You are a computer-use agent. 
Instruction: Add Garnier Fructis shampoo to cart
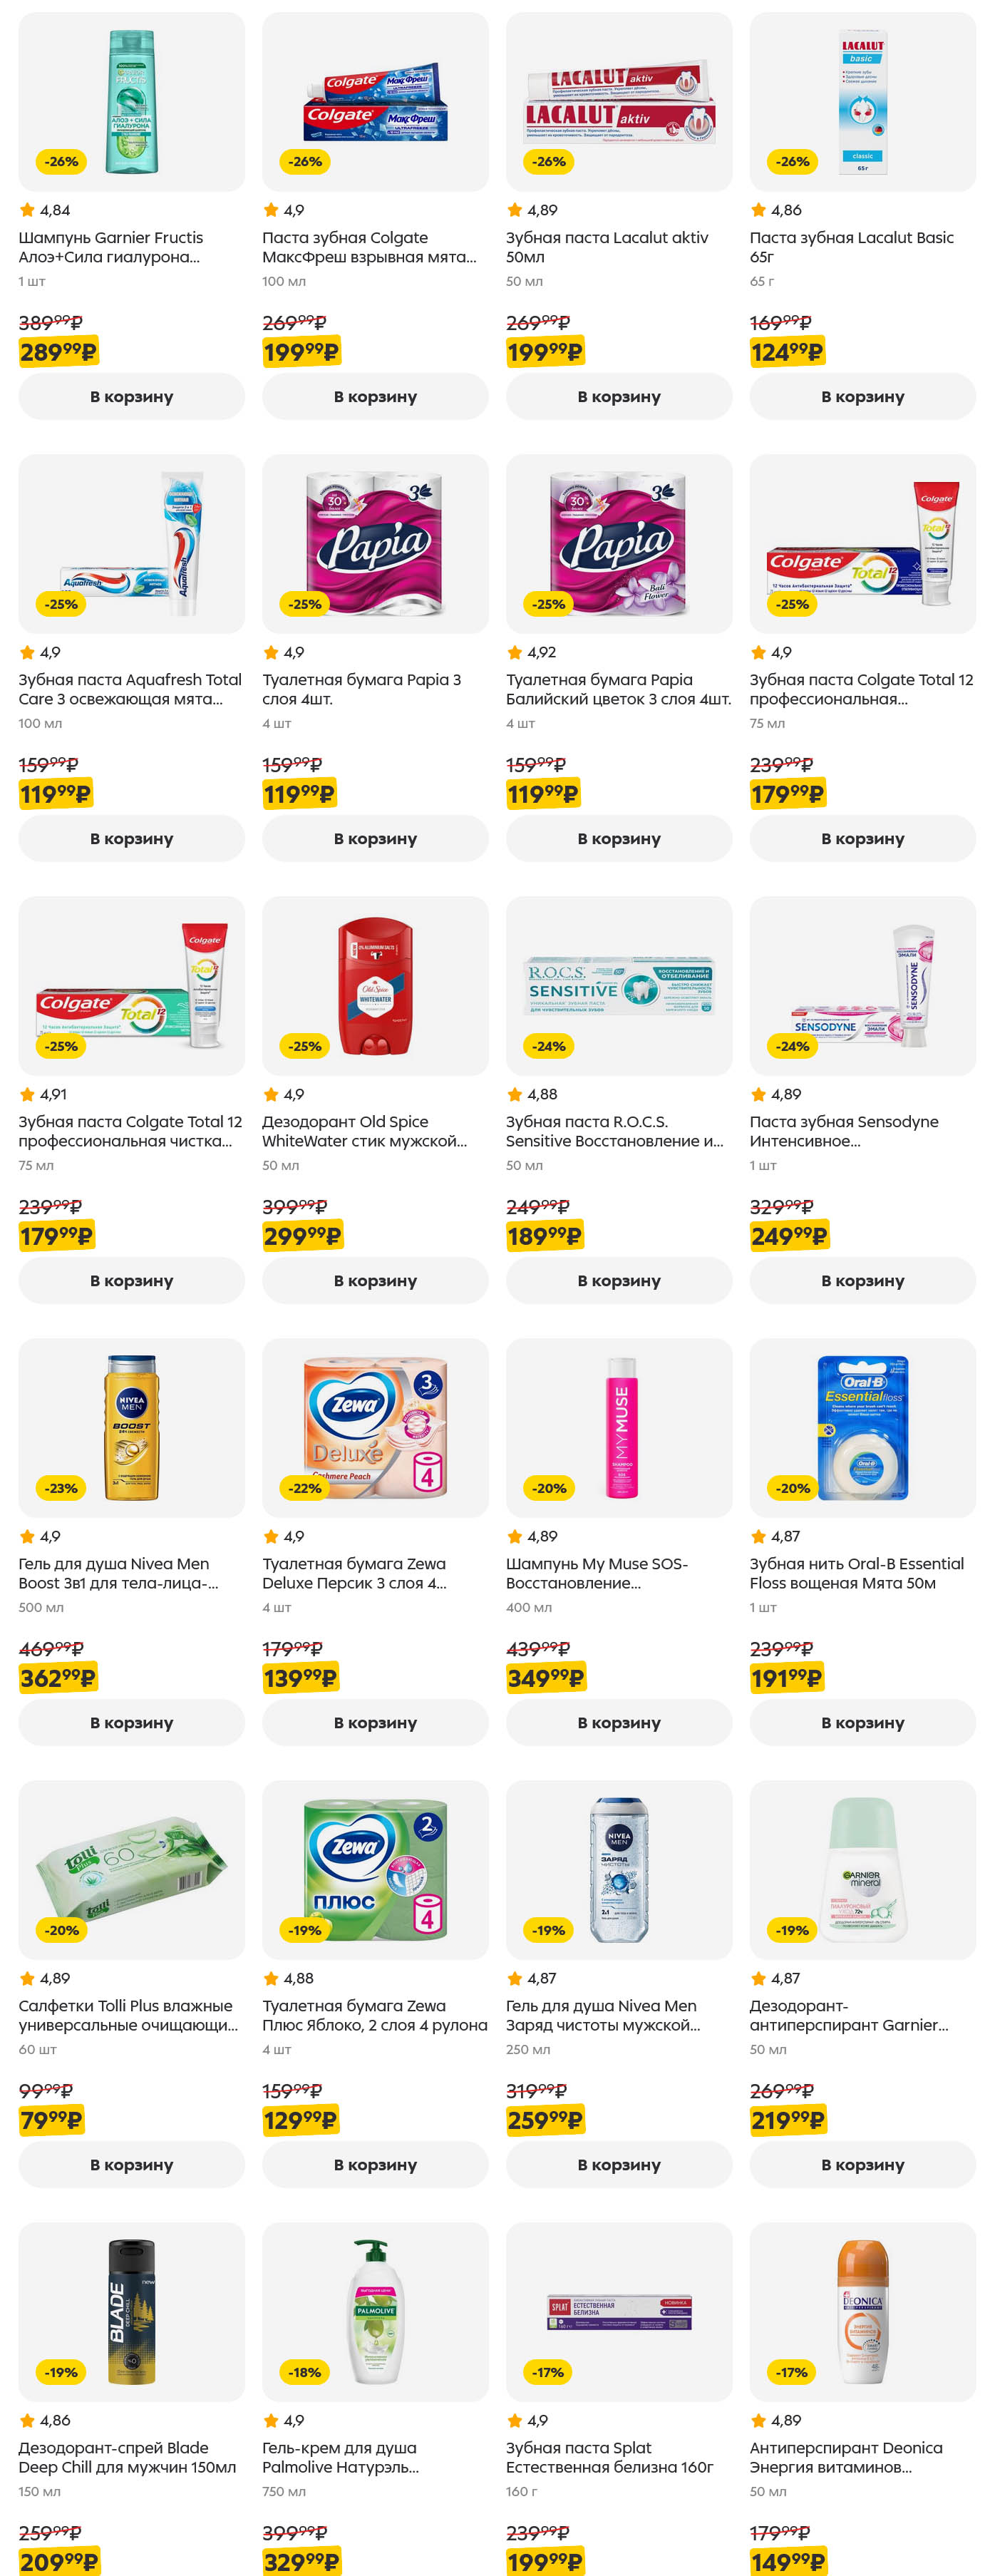point(131,396)
